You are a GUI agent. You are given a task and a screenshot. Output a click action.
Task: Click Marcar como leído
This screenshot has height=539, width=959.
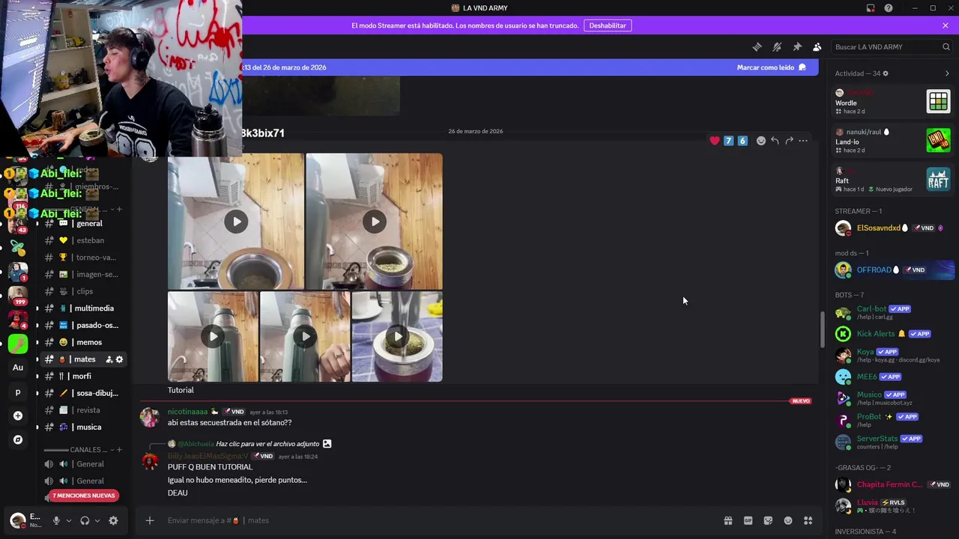pos(771,67)
